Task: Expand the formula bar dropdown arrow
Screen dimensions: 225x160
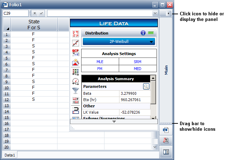Action: tap(155, 13)
